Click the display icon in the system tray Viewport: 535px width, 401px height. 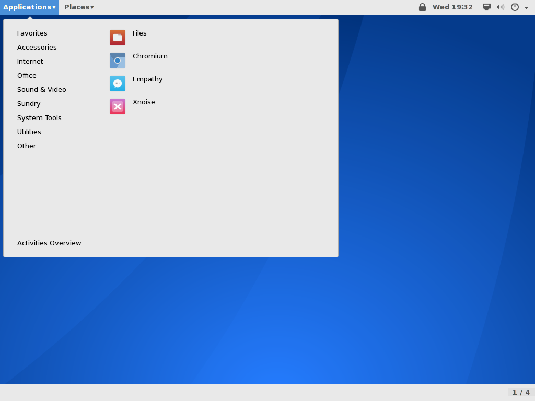pos(486,7)
